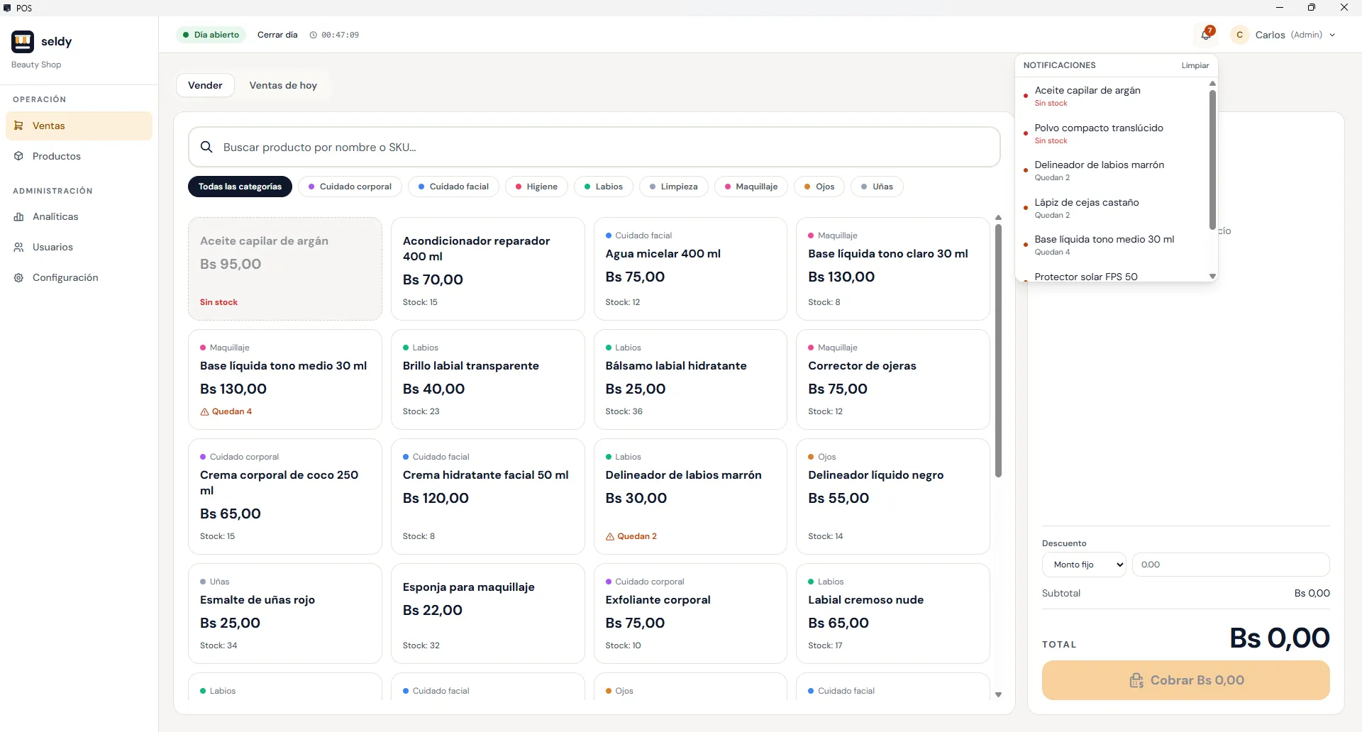Viewport: 1362px width, 732px height.
Task: Filter by Cuidado facial category
Action: [453, 187]
